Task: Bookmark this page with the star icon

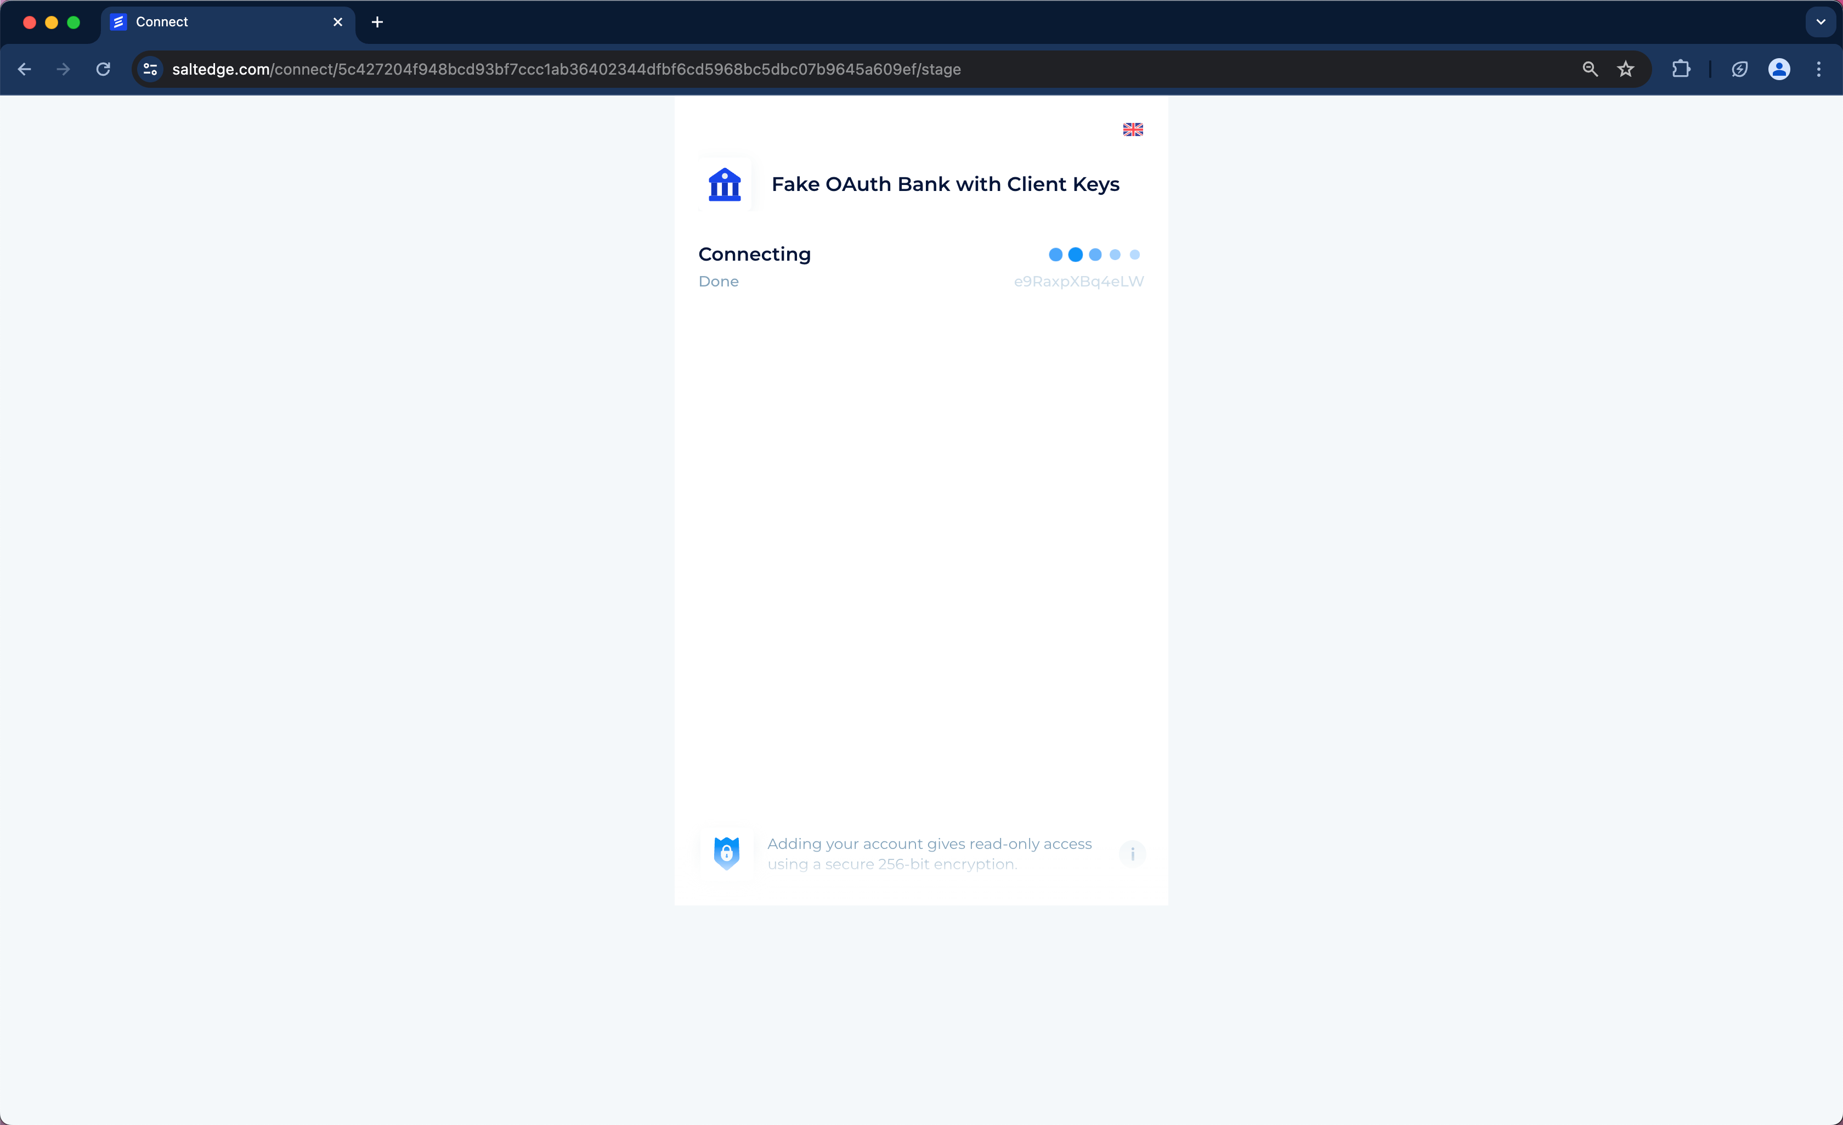Action: point(1625,69)
